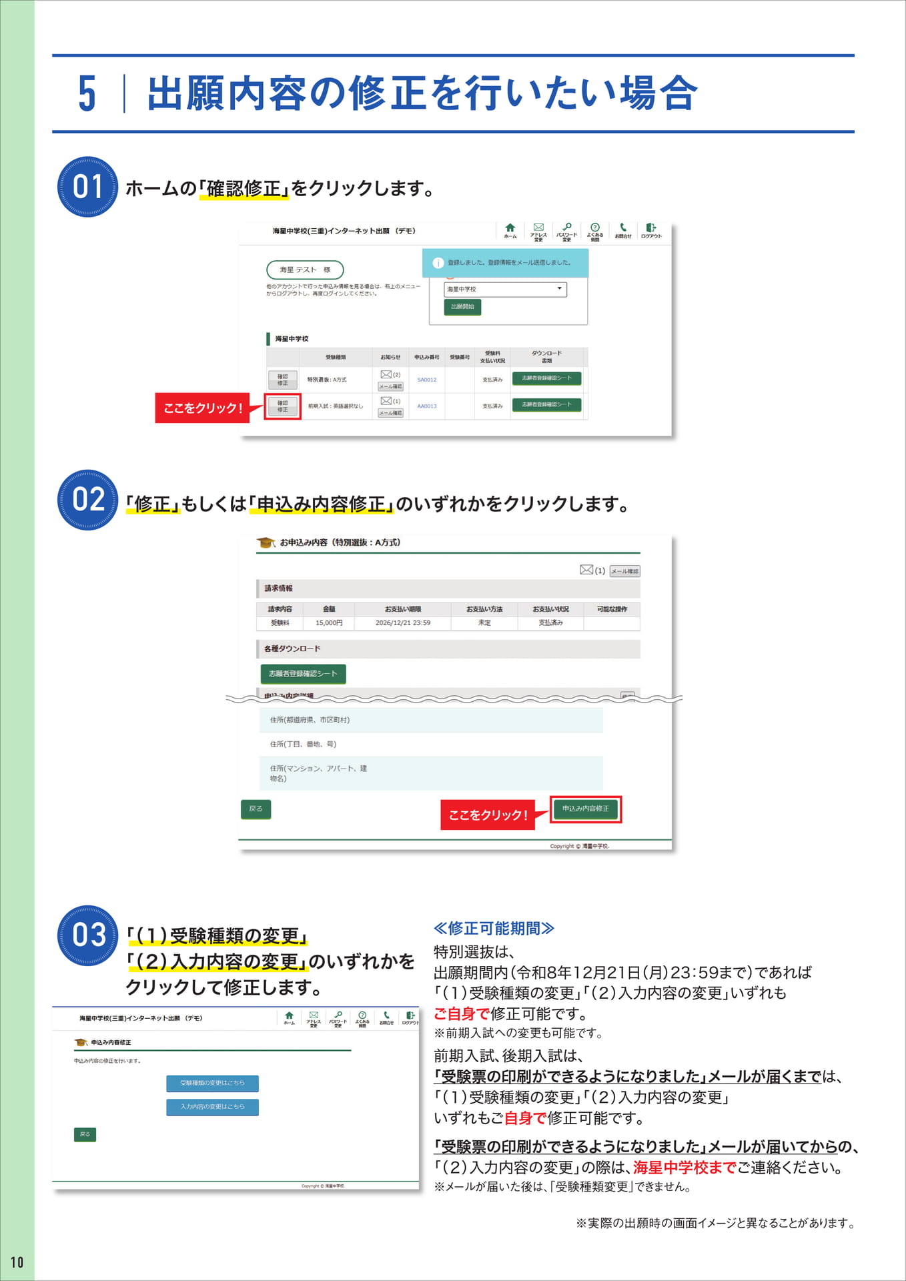Click 未定 payment method cell
The height and width of the screenshot is (1281, 906).
(484, 622)
